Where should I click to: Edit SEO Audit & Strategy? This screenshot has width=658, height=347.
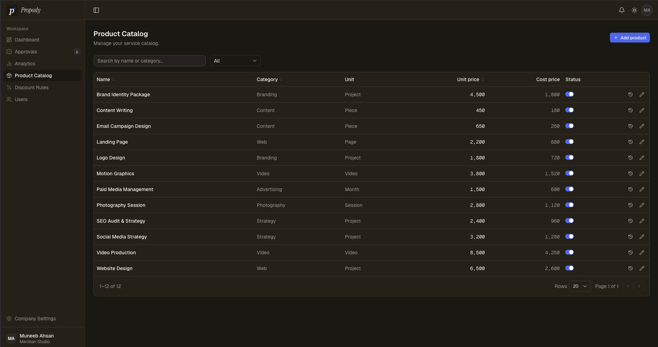point(642,221)
